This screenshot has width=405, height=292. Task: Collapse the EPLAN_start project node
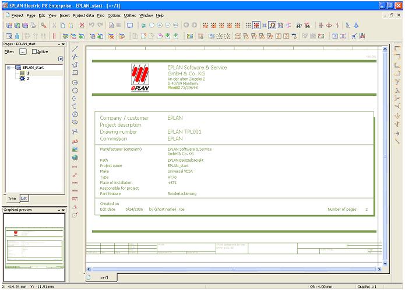point(9,68)
